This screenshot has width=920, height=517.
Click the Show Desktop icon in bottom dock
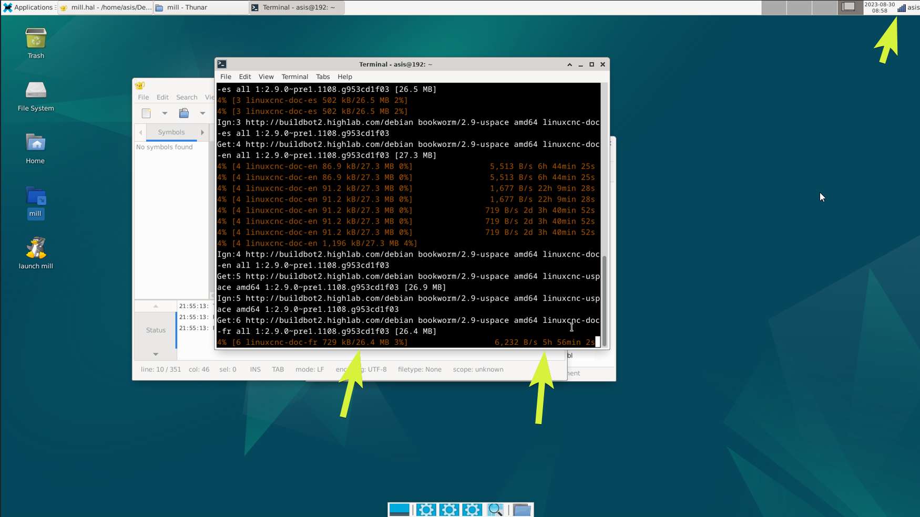tap(400, 510)
